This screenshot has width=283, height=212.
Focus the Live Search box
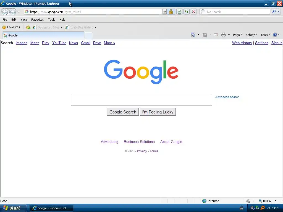[x=235, y=12]
